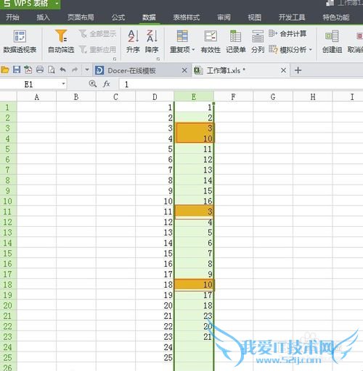The width and height of the screenshot is (363, 371).
Task: Open the Name Box dropdown arrow
Action: pos(63,84)
